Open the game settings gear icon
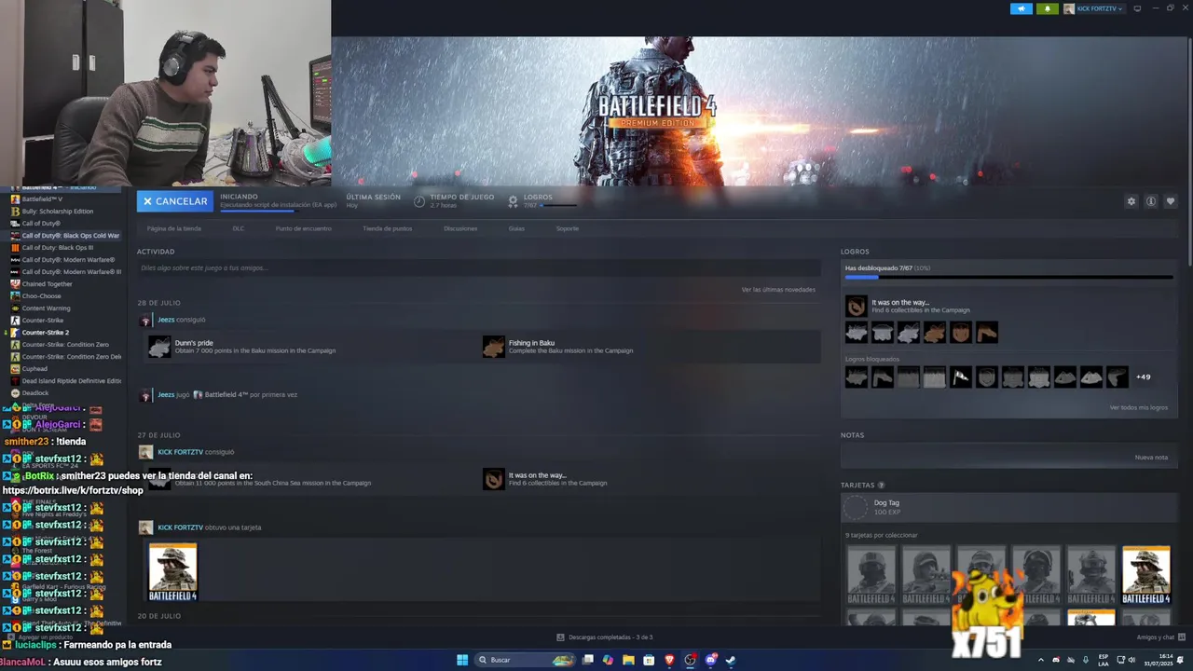1193x671 pixels. (1131, 201)
